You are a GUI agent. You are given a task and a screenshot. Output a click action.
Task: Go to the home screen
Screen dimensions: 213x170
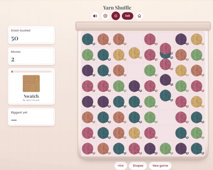coord(139,16)
